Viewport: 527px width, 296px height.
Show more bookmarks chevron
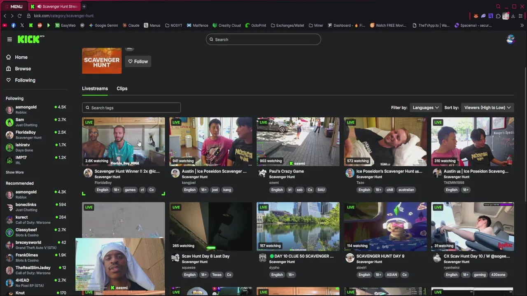(522, 25)
